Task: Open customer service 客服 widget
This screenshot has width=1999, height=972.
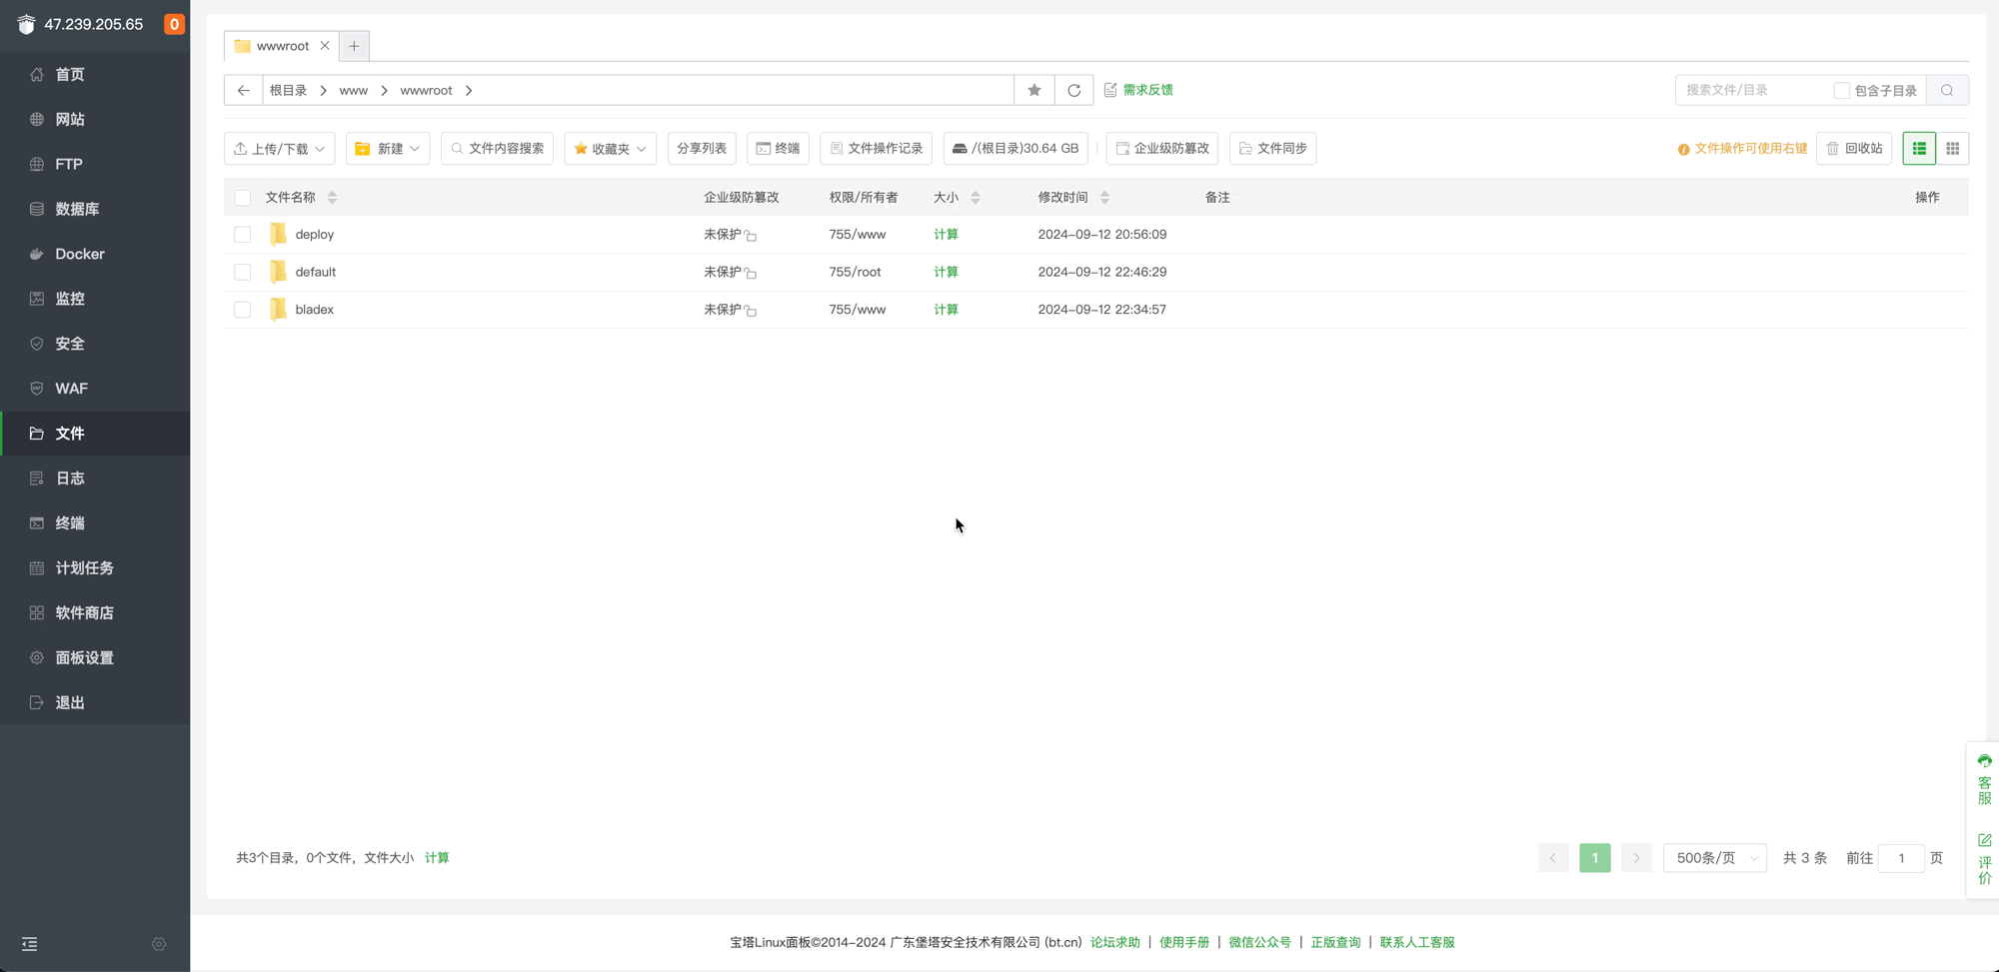Action: coord(1985,780)
